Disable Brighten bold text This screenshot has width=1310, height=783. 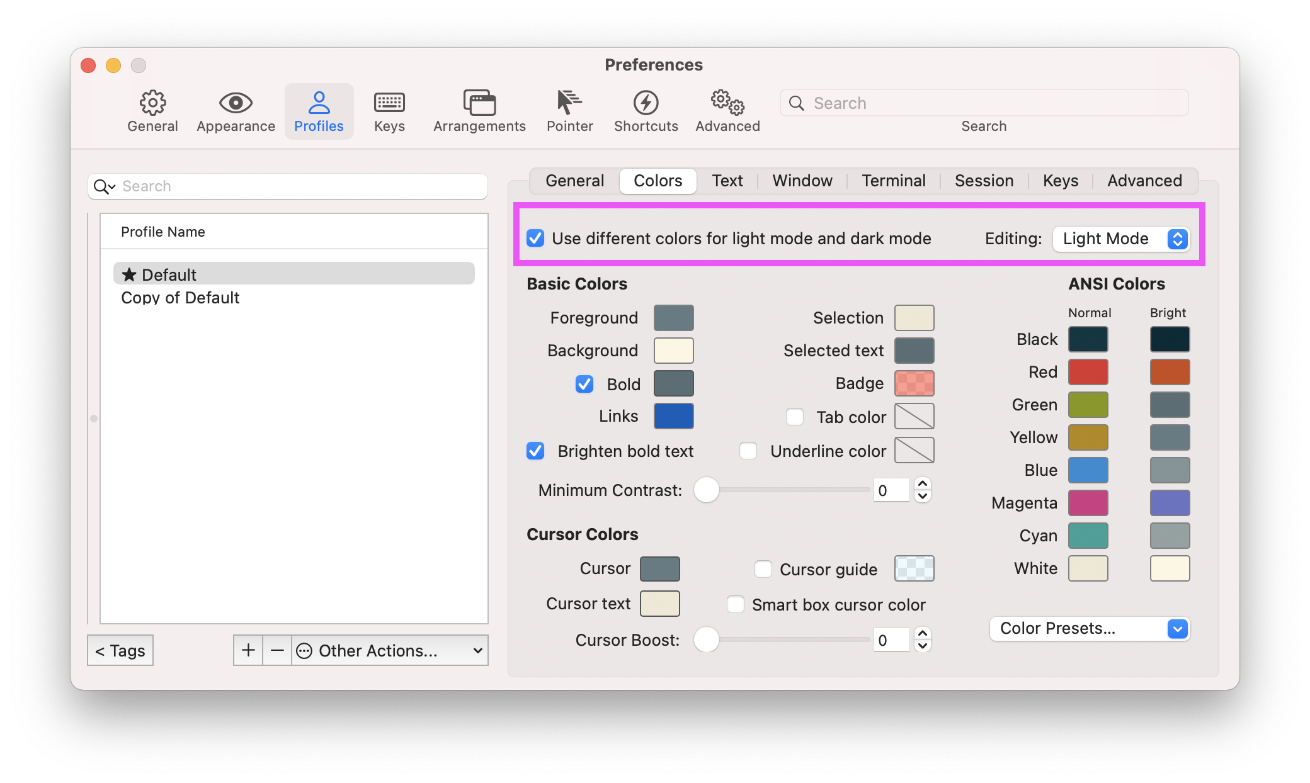535,451
